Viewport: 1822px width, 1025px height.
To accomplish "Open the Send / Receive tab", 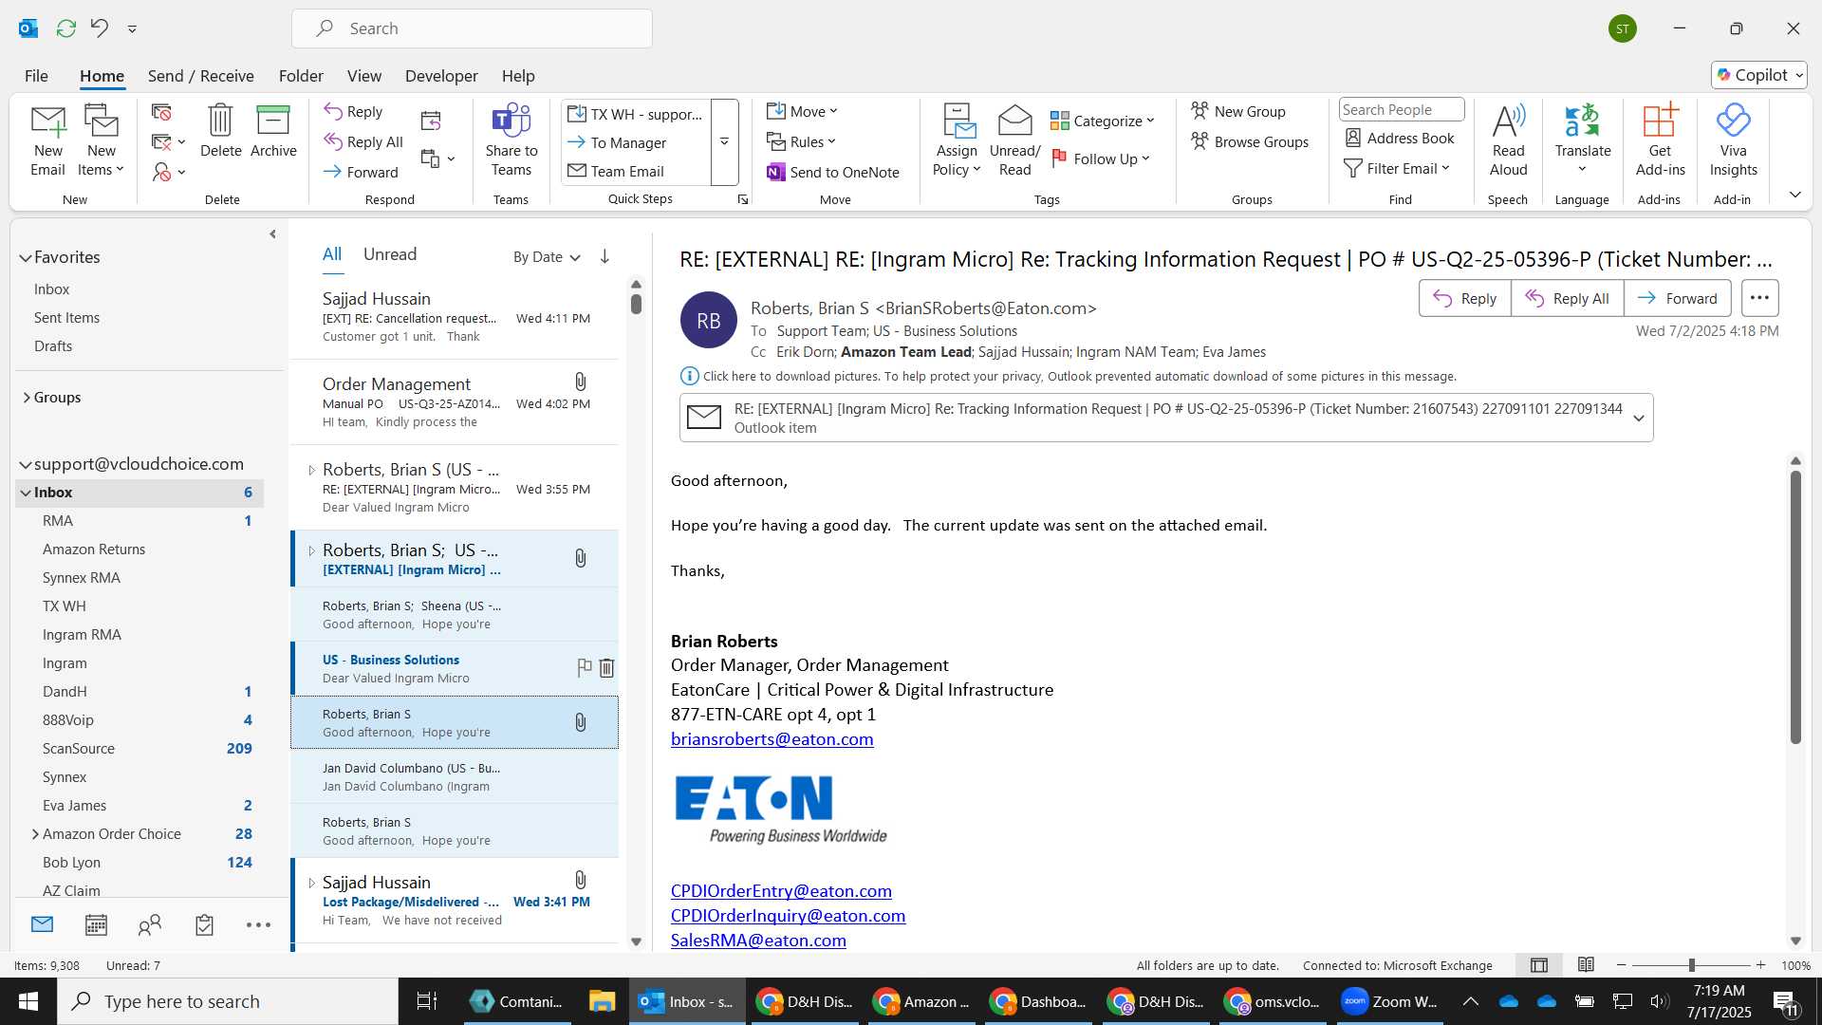I will click(200, 76).
